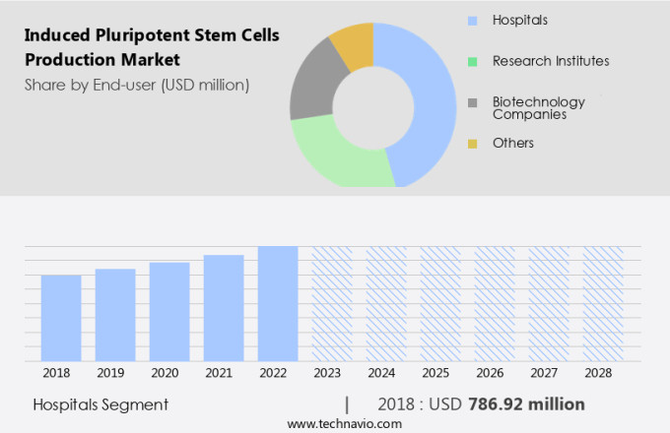Click the green donut chart segment
This screenshot has height=433, width=670.
point(334,157)
